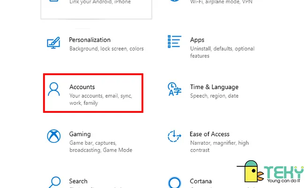This screenshot has height=188, width=305.
Task: Click the Accounts person icon
Action: click(54, 89)
